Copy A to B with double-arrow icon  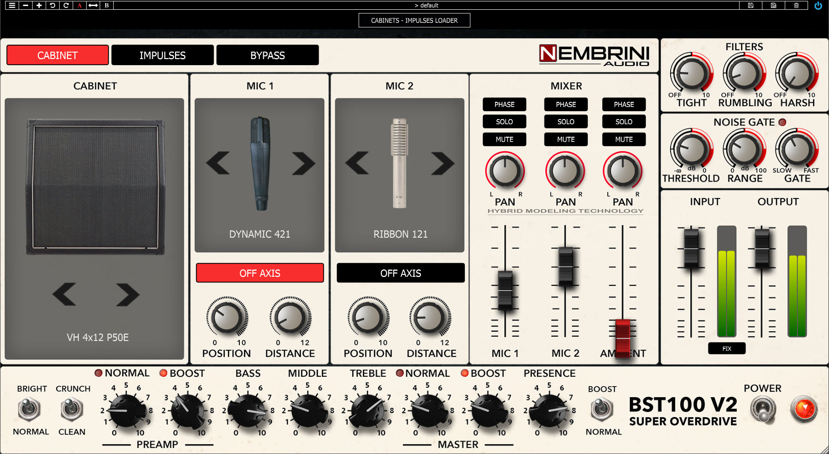pos(93,6)
